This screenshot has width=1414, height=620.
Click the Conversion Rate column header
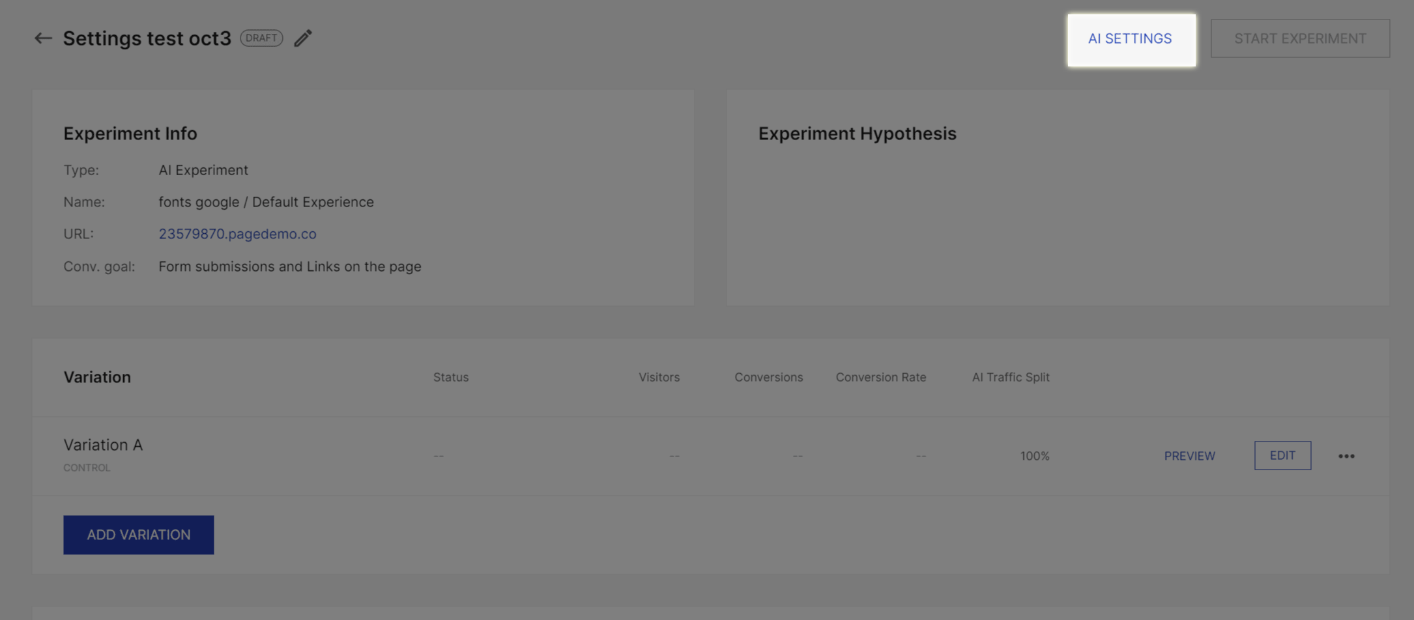(880, 377)
